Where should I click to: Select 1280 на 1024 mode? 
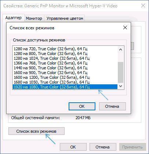click(65, 58)
